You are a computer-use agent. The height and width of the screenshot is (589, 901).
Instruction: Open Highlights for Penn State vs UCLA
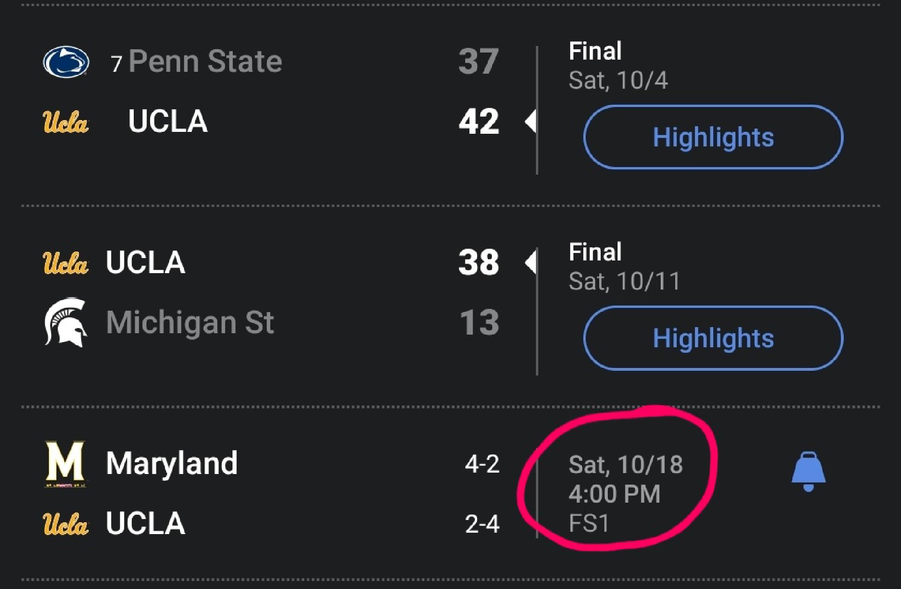(713, 137)
